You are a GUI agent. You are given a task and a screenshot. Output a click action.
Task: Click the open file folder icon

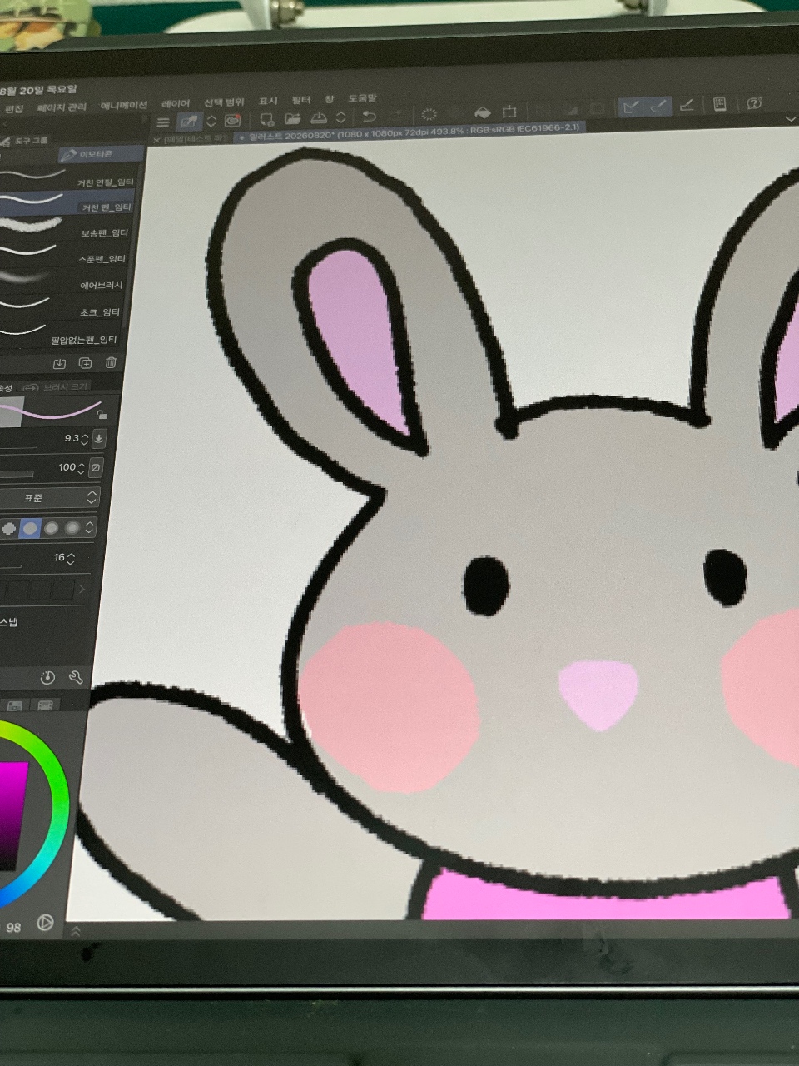click(292, 119)
